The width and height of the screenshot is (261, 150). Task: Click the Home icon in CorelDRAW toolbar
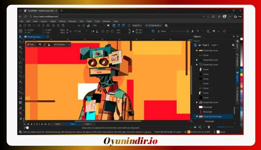click(x=20, y=25)
